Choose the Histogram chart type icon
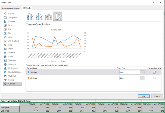The width and height of the screenshot is (165, 113). [5, 68]
